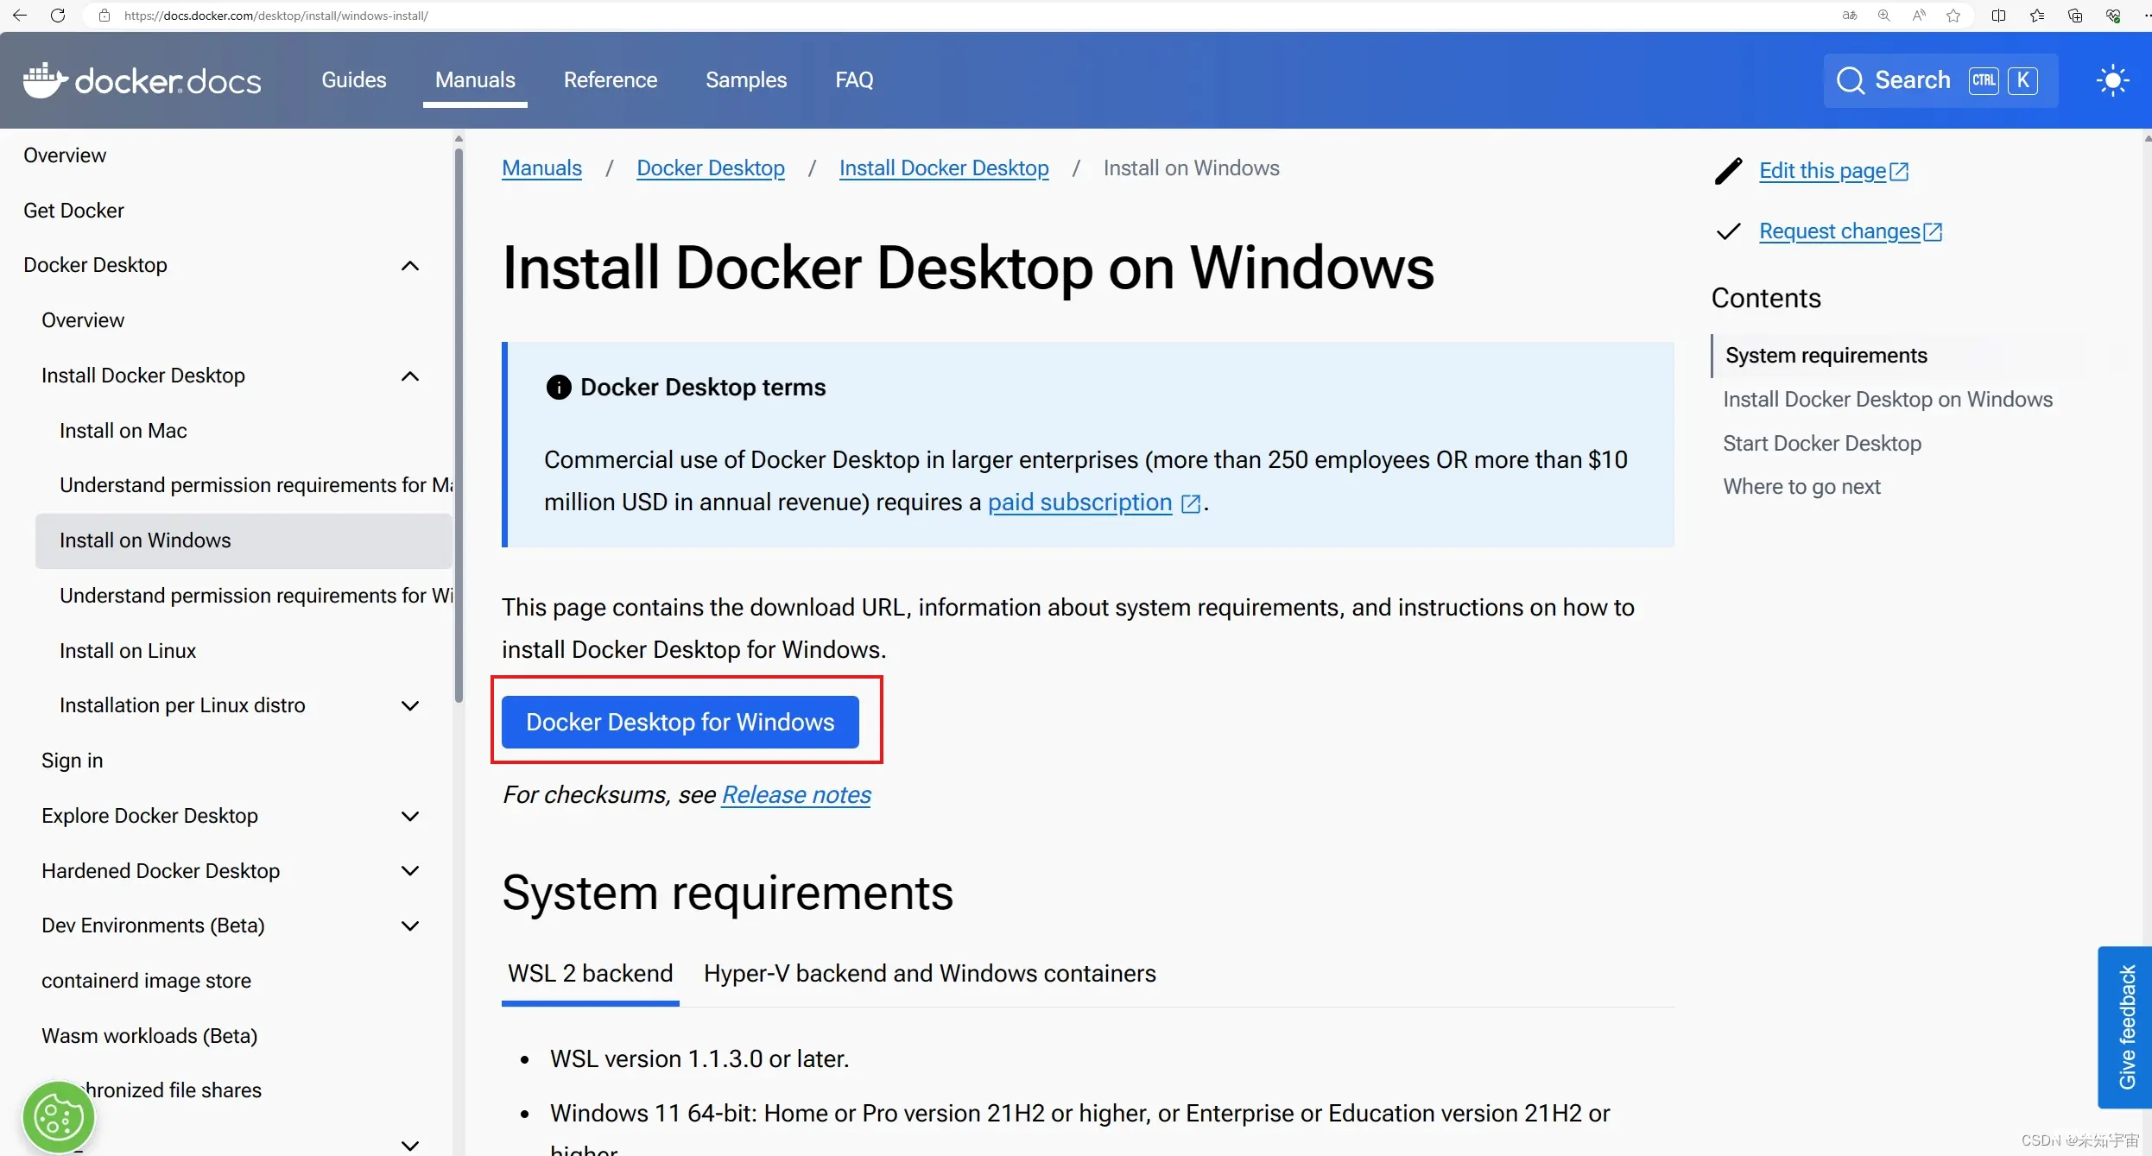Open the cookie settings icon
This screenshot has height=1156, width=2152.
pos(58,1117)
